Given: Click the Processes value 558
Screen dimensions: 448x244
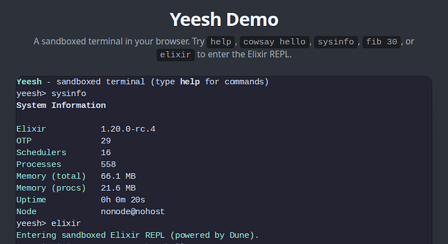Looking at the screenshot, I should tap(108, 164).
